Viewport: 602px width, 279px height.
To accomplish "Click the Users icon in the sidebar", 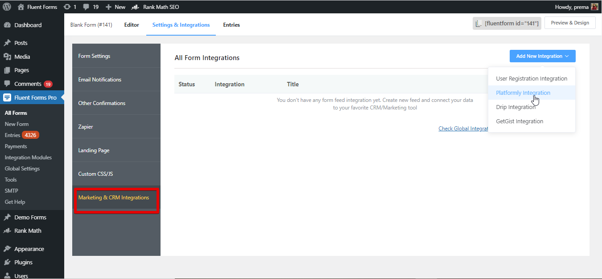I will pos(7,276).
